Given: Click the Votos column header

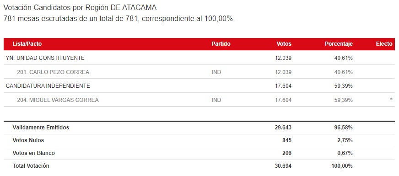Looking at the screenshot, I should (284, 44).
